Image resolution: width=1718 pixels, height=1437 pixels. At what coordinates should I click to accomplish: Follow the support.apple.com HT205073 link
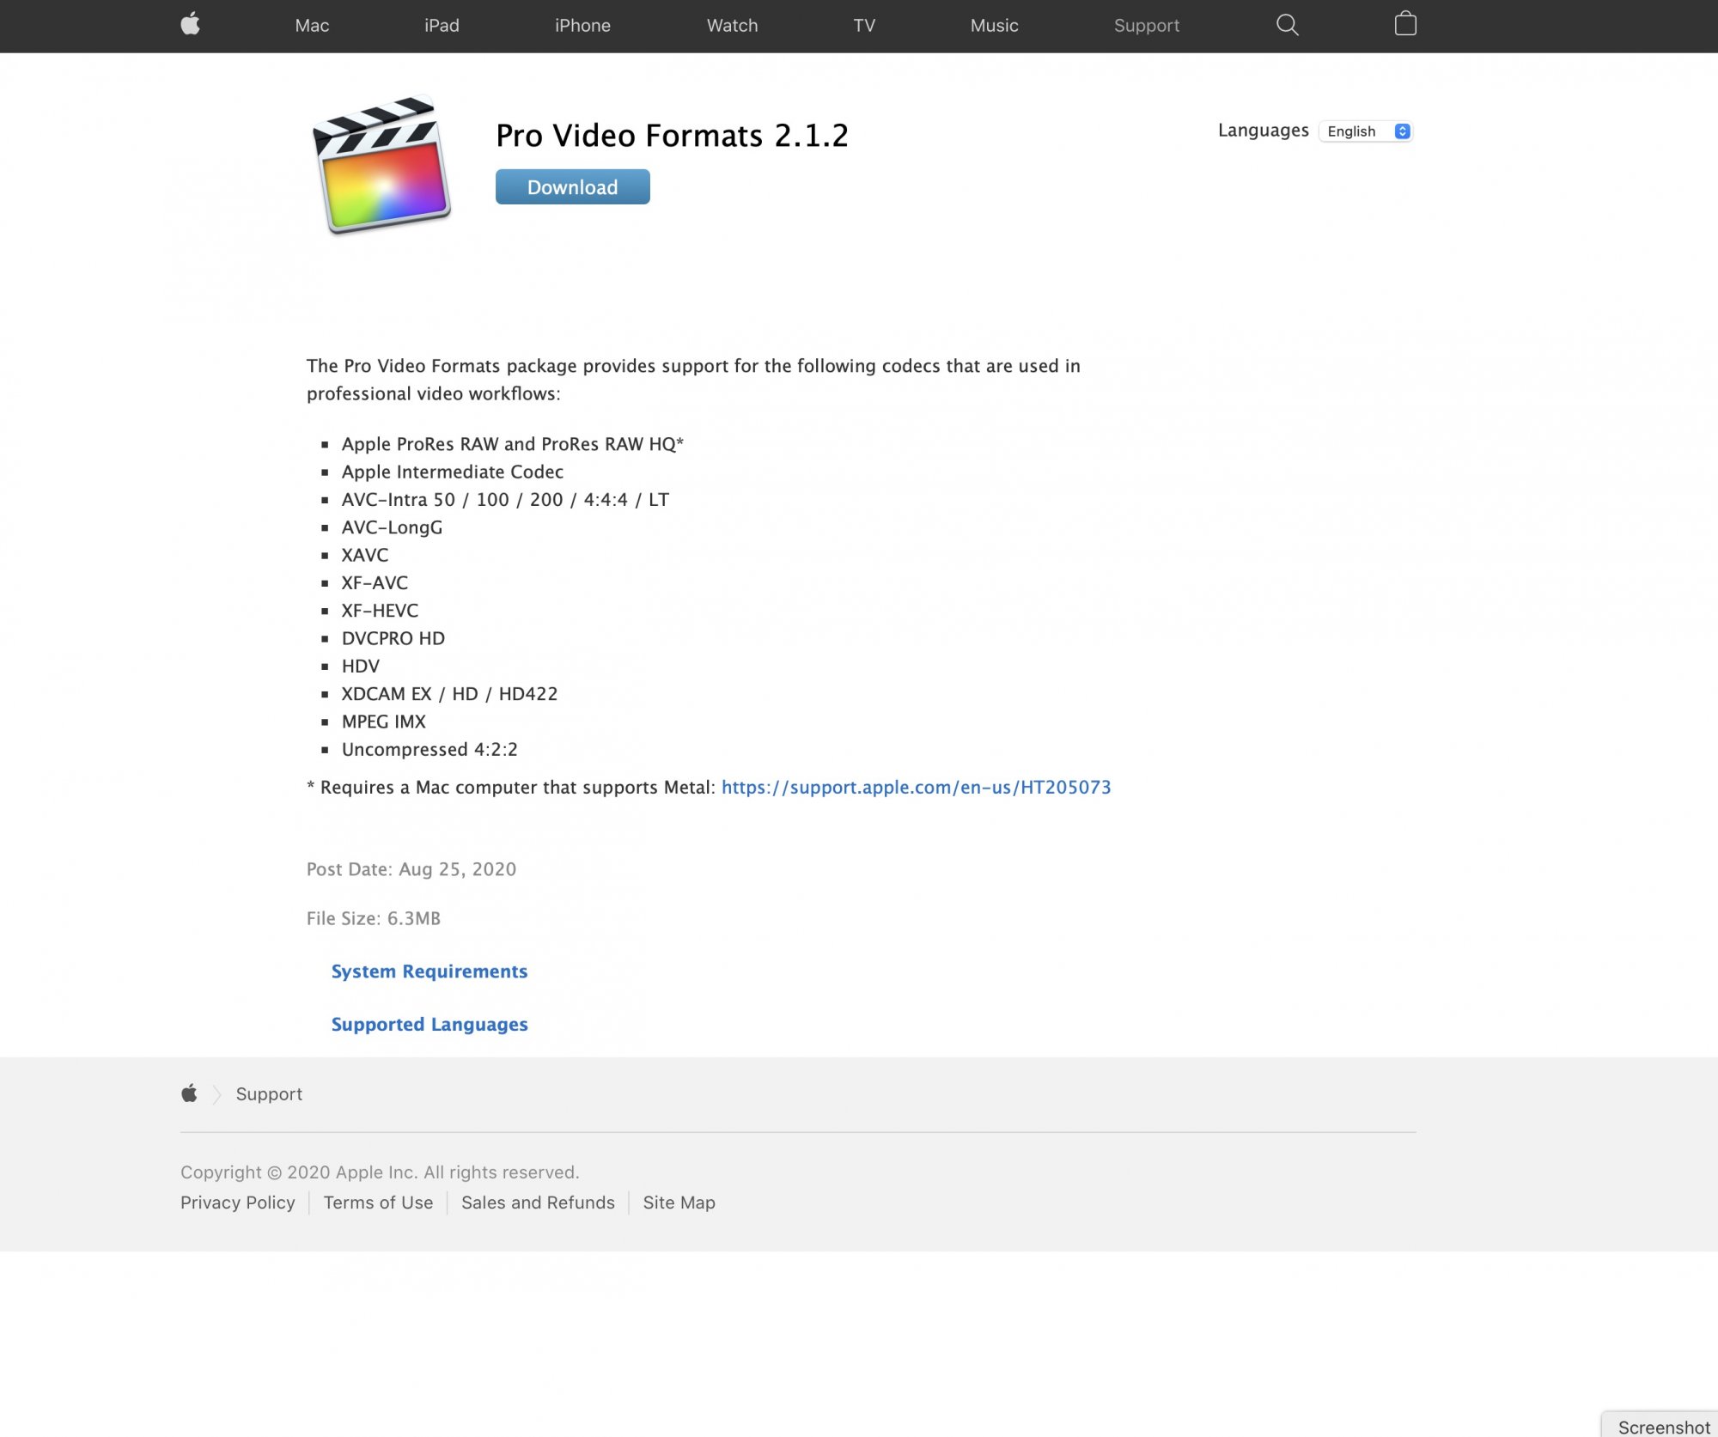click(x=916, y=787)
